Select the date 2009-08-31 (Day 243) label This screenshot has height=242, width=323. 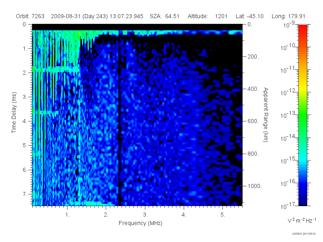(79, 16)
